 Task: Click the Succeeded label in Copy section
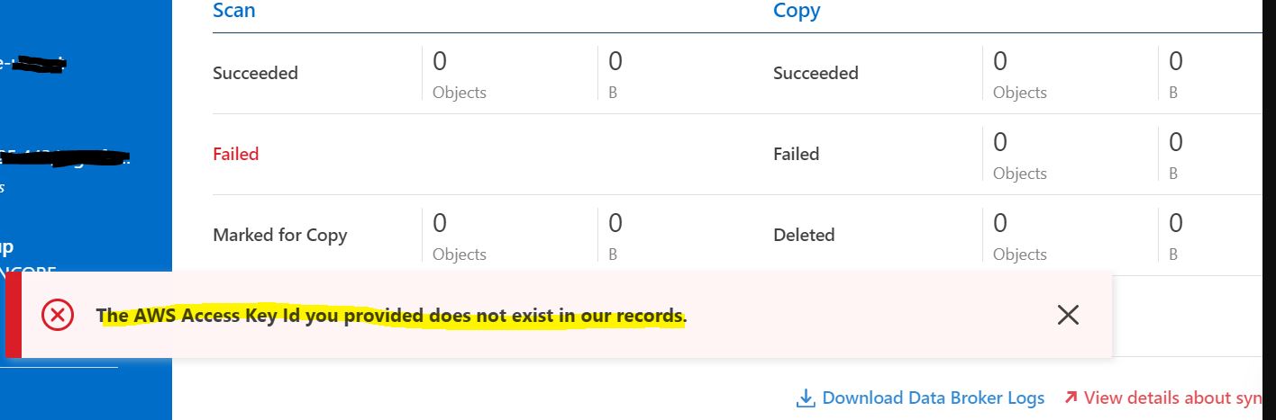point(816,73)
